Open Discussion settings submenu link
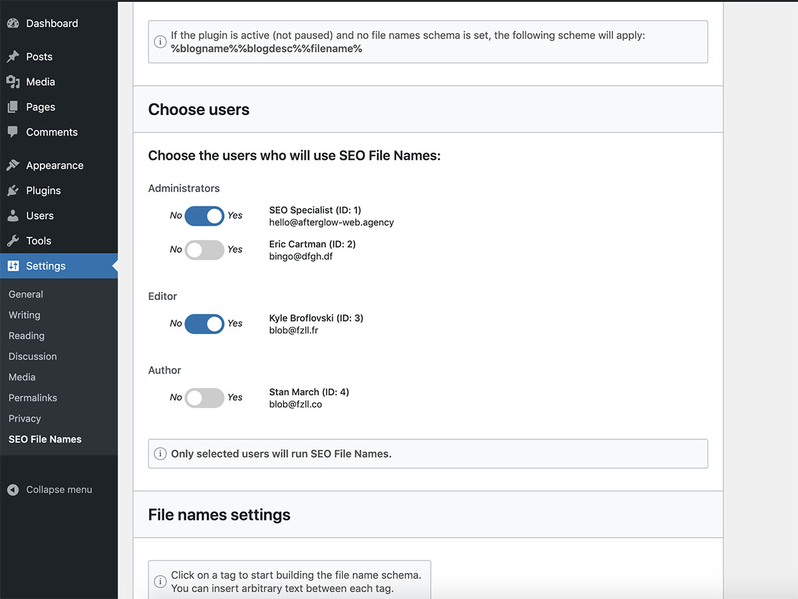Viewport: 798px width, 599px height. [33, 356]
